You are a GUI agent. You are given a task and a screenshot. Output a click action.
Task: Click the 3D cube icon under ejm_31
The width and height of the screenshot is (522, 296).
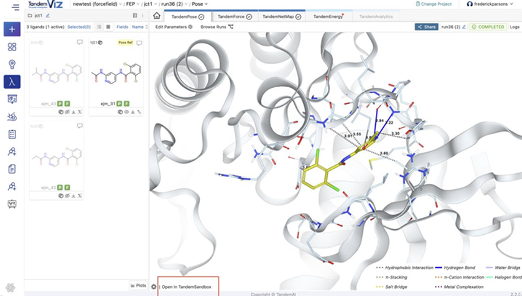click(120, 112)
